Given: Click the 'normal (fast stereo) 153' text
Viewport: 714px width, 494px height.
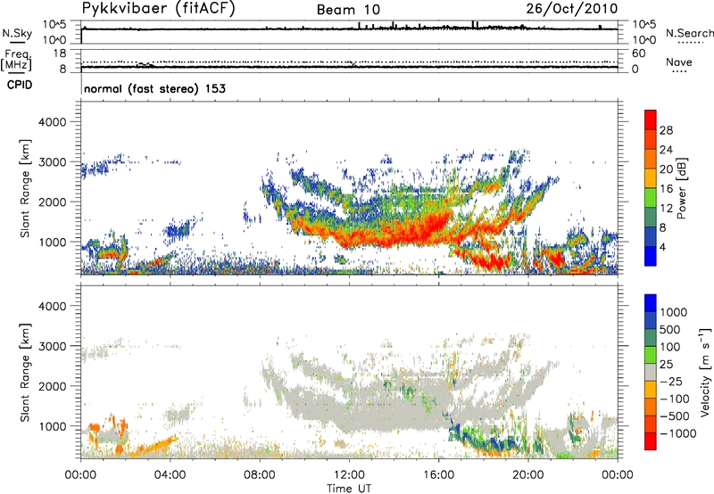Looking at the screenshot, I should pos(154,88).
